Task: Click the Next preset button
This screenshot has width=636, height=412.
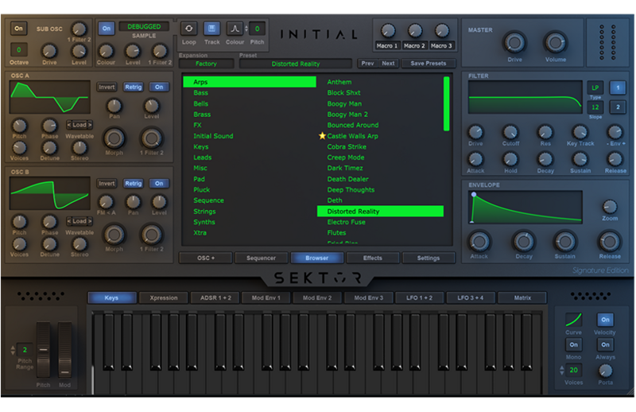Action: click(x=388, y=64)
